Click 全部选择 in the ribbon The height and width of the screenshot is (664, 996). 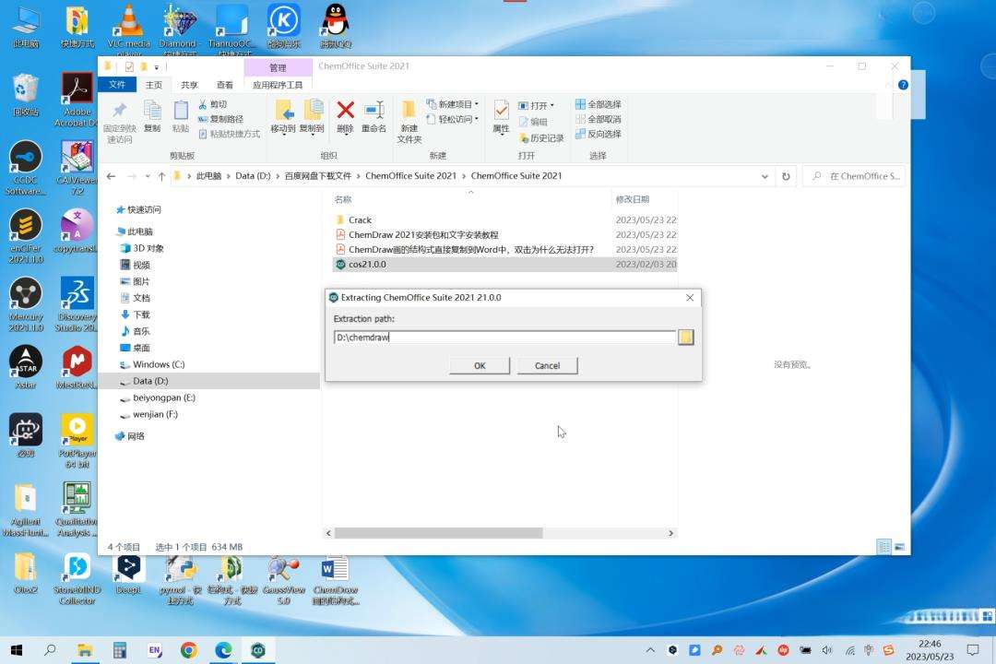point(599,104)
